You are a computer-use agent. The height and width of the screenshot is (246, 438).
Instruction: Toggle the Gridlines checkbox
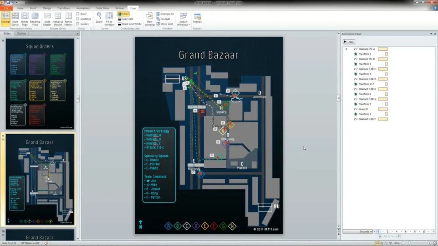[x=78, y=19]
